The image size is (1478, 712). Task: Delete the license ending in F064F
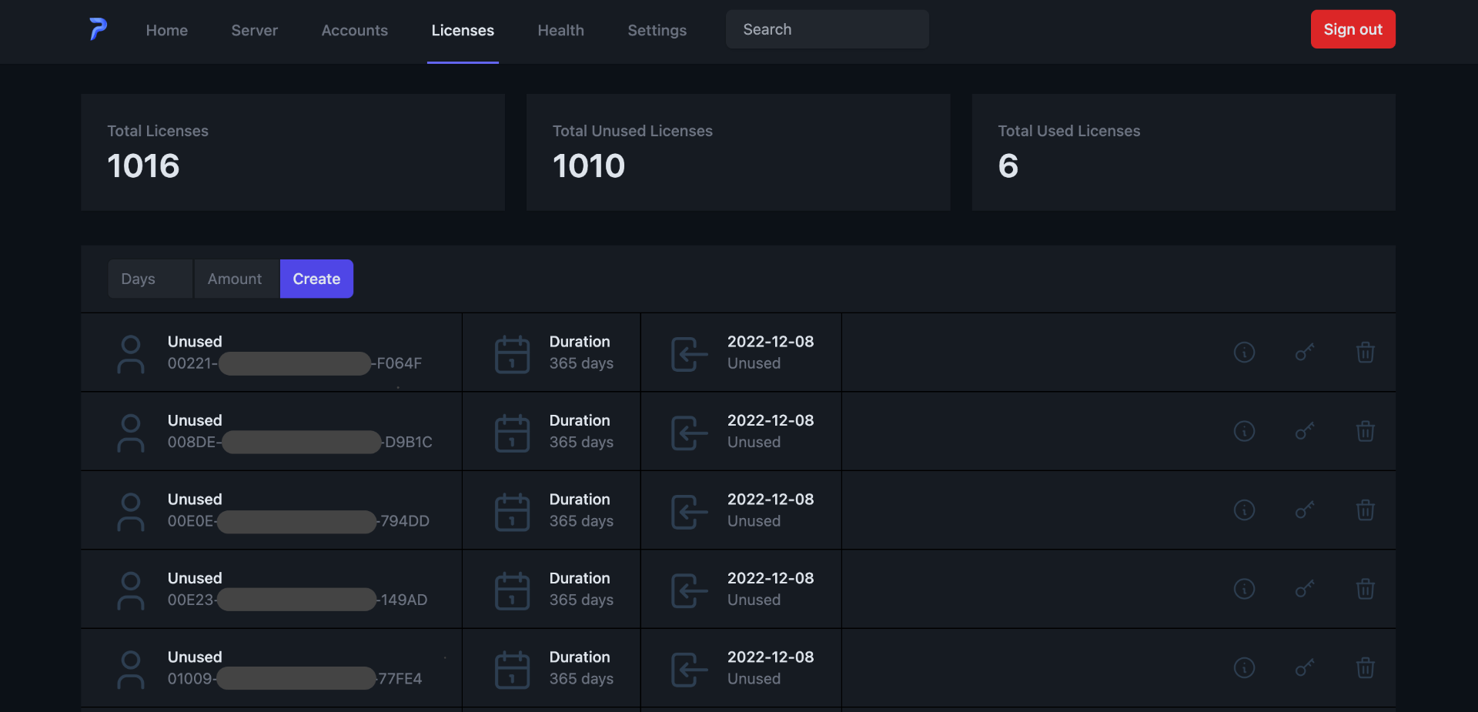[x=1365, y=353]
